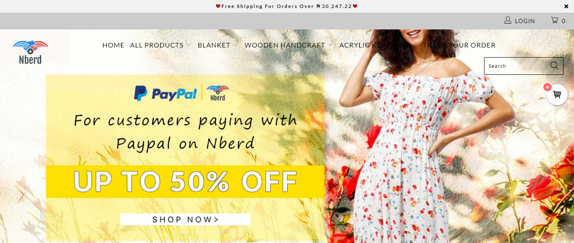The width and height of the screenshot is (574, 243).
Task: Click the search magnifier icon
Action: click(554, 66)
